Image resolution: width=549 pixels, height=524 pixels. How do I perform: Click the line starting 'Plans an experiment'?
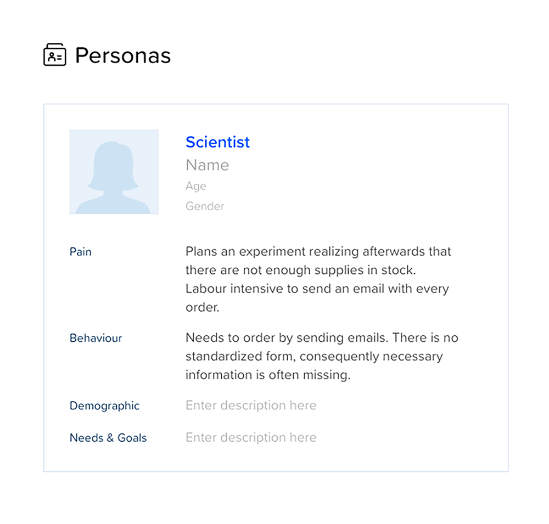point(318,252)
